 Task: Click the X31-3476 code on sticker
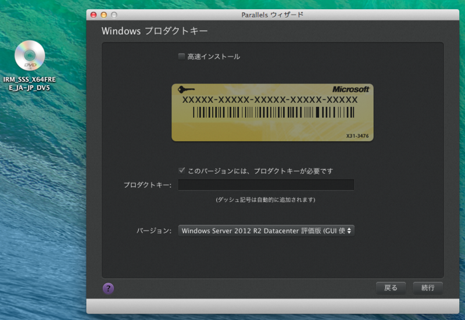(x=357, y=136)
